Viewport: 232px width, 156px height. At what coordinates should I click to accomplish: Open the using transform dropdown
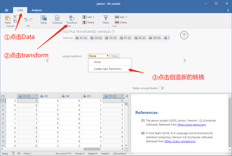pyautogui.click(x=99, y=56)
